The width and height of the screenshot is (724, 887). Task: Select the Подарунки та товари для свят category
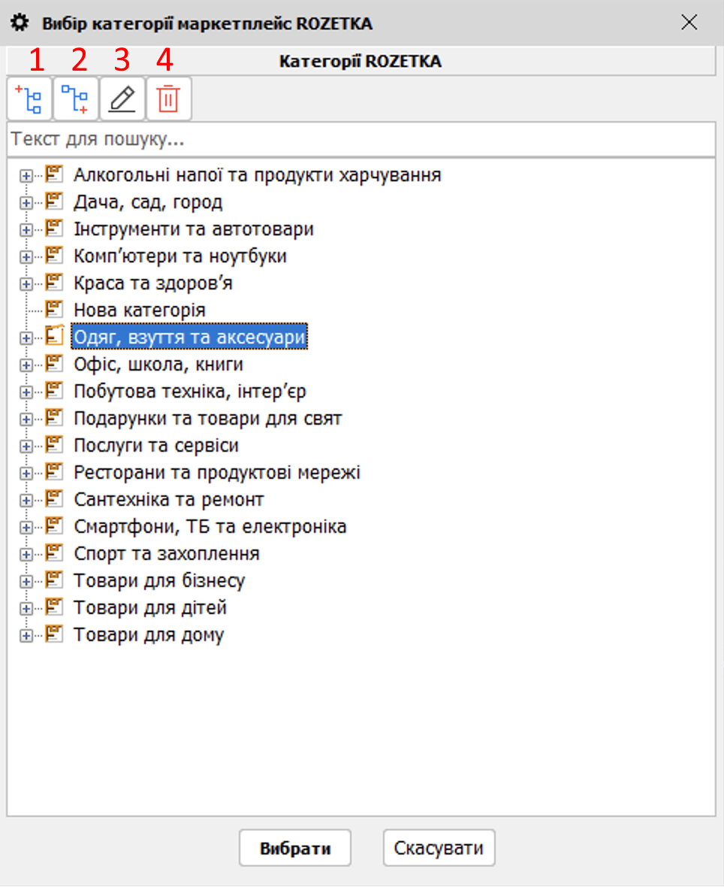coord(208,419)
